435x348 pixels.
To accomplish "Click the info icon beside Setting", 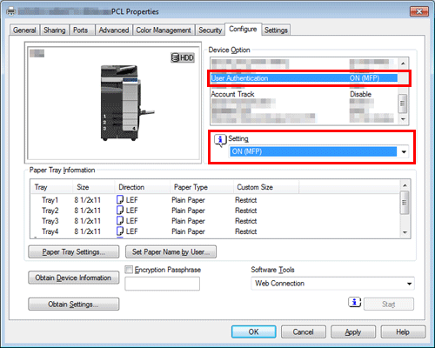I will [220, 140].
